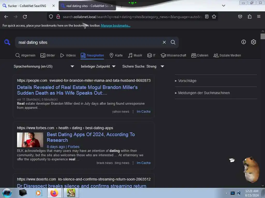The height and width of the screenshot is (198, 265).
Task: Click the network tray icon
Action: coord(233,193)
